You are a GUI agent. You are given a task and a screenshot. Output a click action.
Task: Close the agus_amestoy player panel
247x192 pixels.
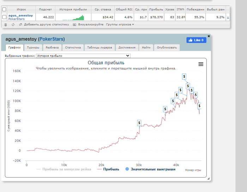pos(209,36)
